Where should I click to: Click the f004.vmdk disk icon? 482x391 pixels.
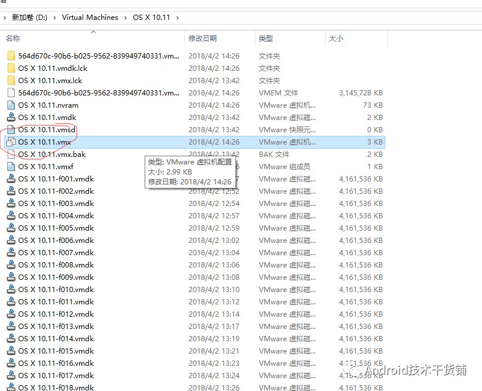11,215
